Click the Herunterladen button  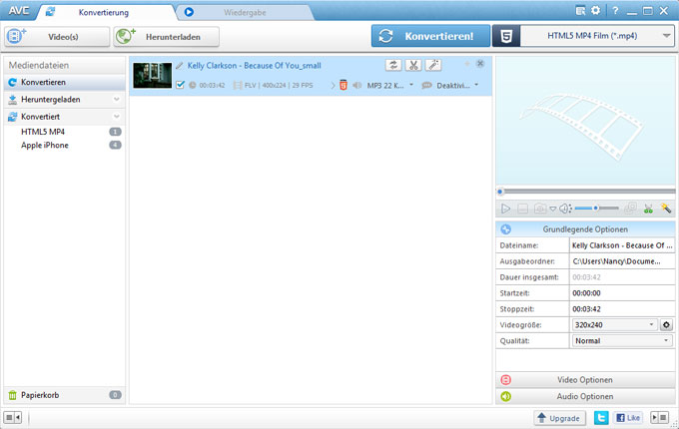(167, 37)
